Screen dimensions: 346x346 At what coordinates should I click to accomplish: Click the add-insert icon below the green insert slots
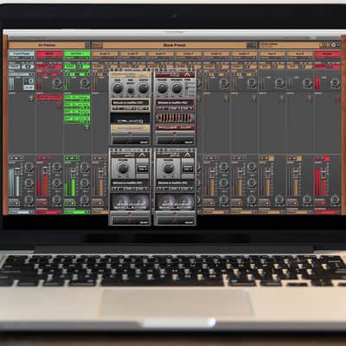(86, 126)
